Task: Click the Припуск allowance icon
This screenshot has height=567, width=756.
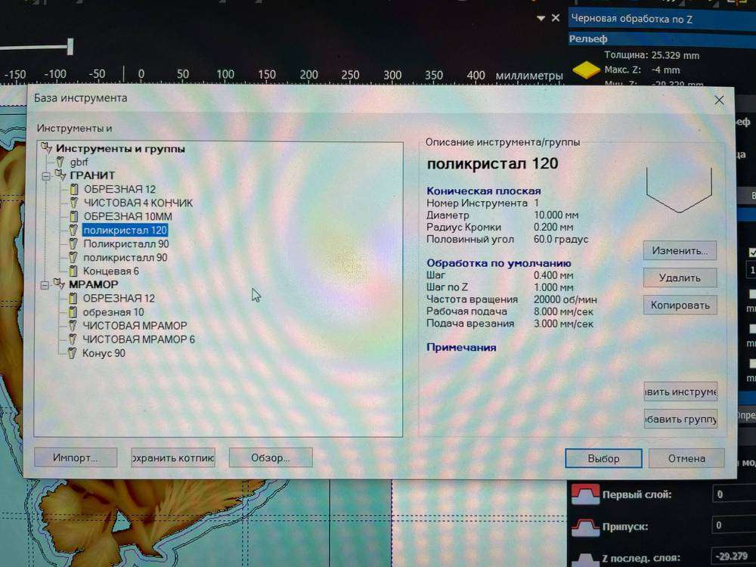Action: pyautogui.click(x=584, y=525)
